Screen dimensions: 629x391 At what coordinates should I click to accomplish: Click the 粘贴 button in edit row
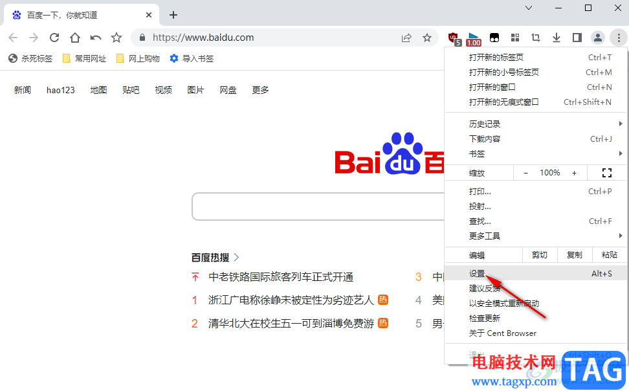pos(610,255)
